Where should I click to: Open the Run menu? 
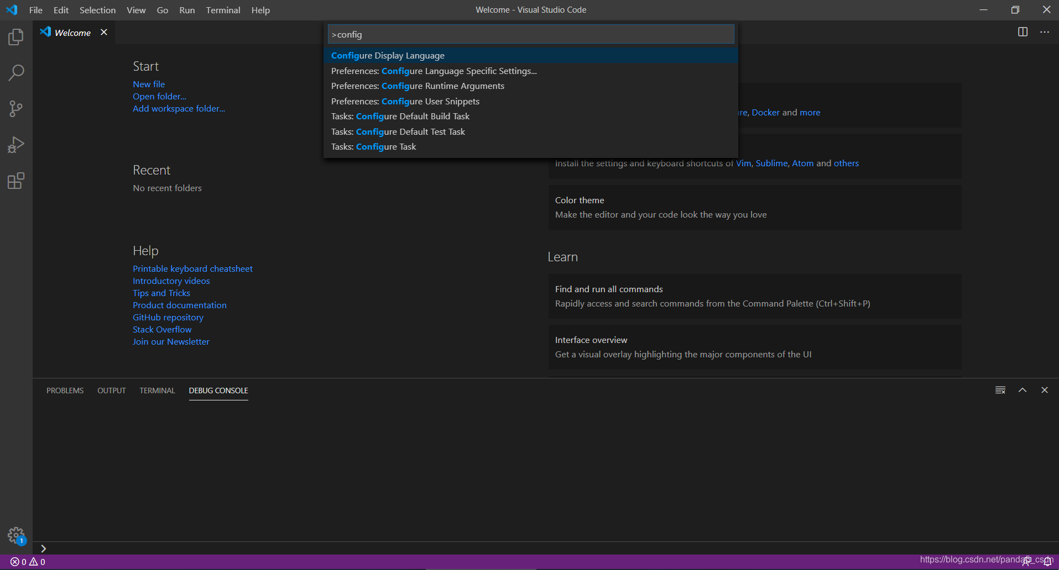click(187, 10)
